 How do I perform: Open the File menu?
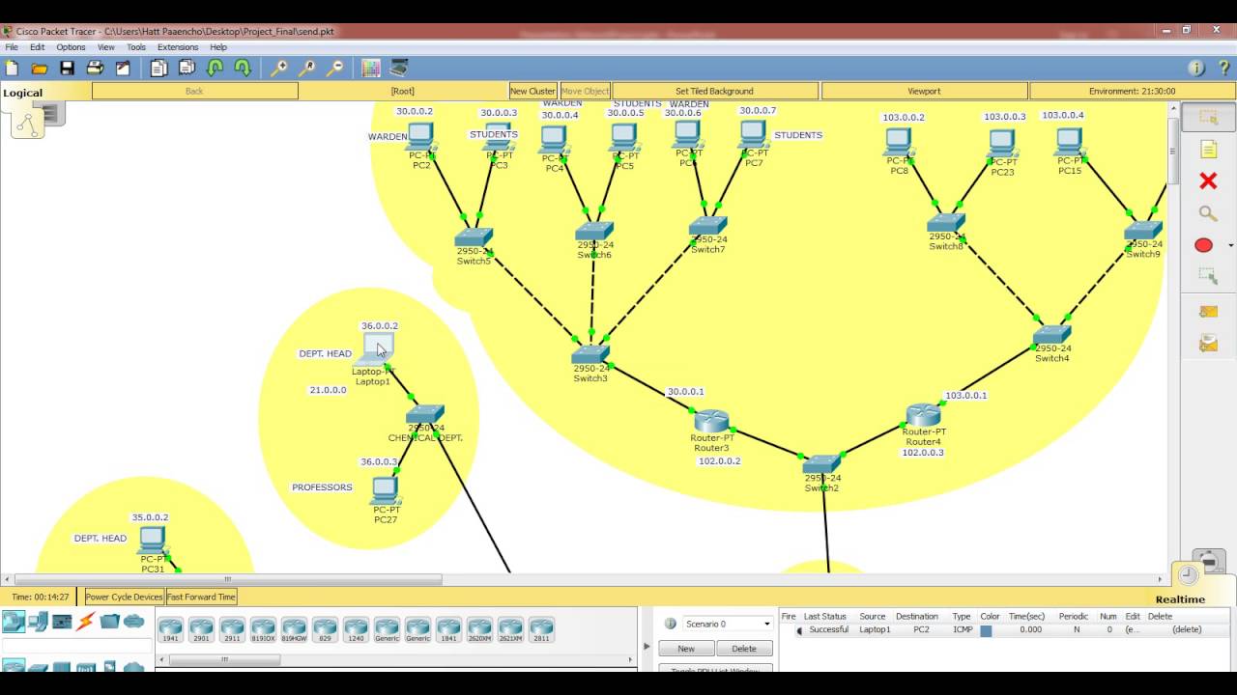coord(12,47)
